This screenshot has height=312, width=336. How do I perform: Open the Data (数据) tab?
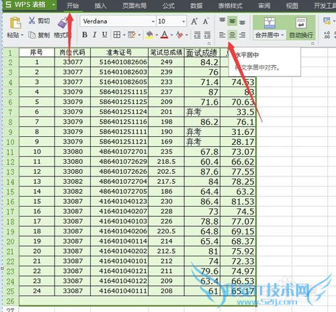point(196,5)
